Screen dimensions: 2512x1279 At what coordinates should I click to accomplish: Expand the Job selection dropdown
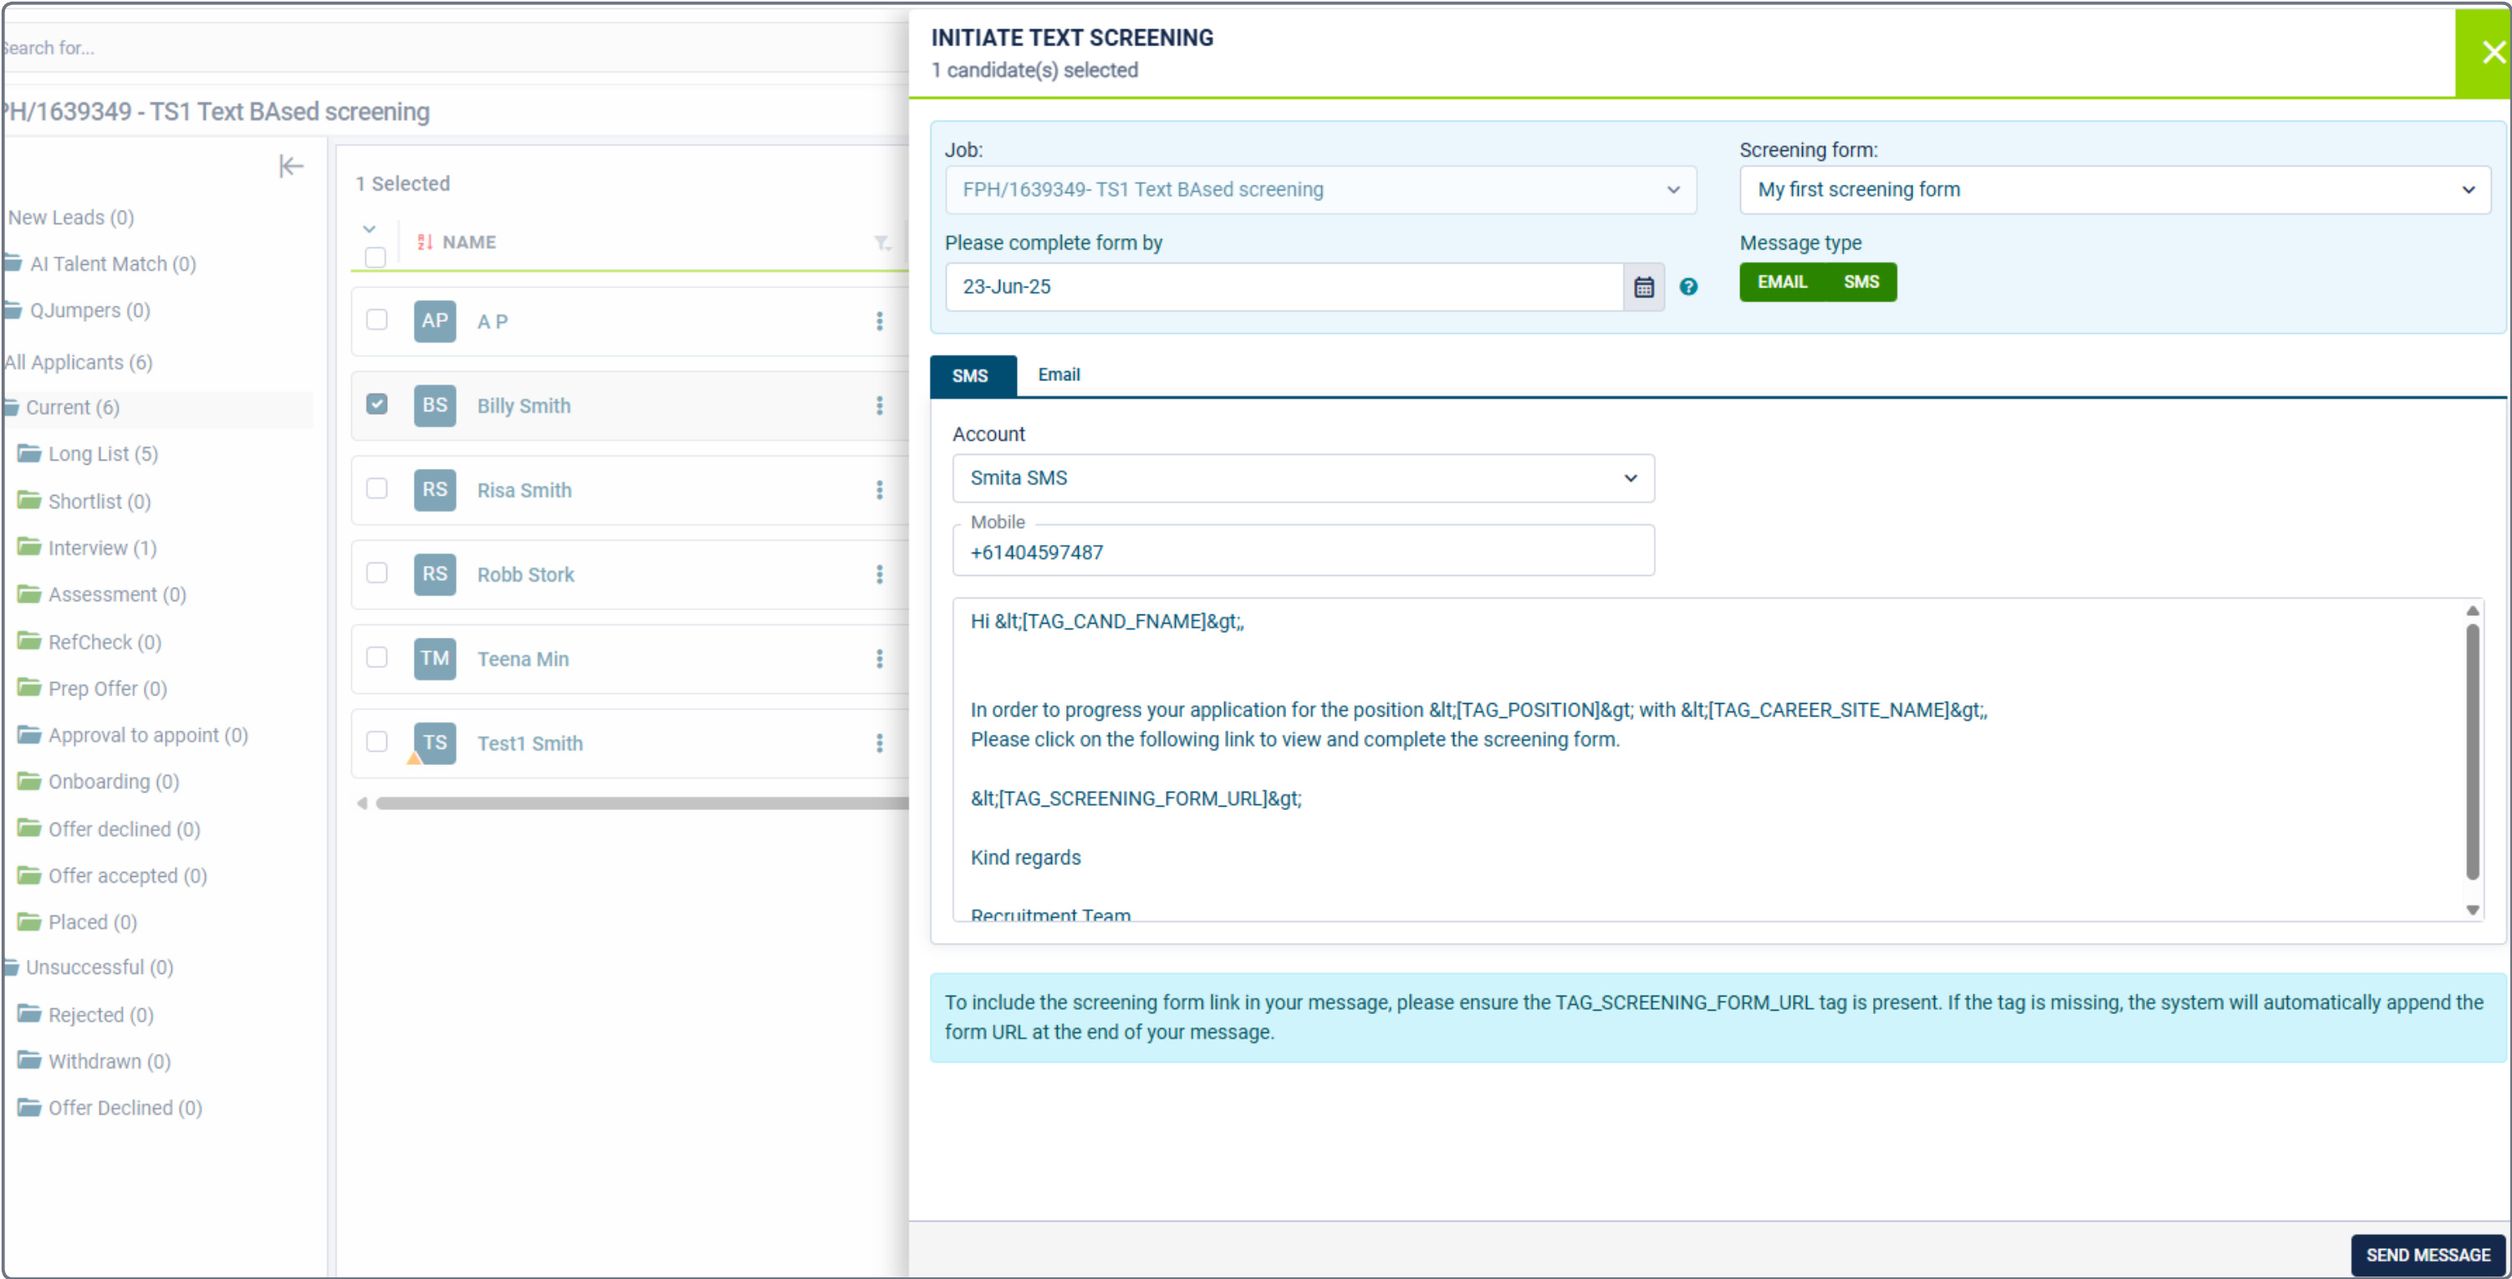click(1320, 189)
